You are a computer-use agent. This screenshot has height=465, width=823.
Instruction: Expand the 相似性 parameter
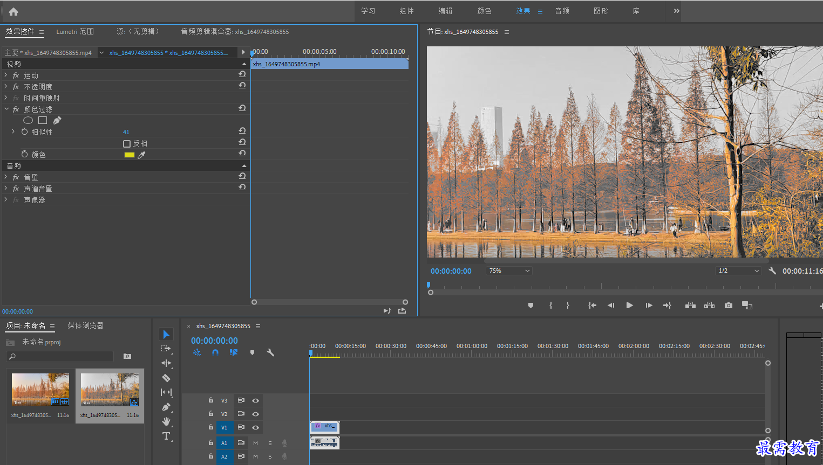click(x=13, y=131)
